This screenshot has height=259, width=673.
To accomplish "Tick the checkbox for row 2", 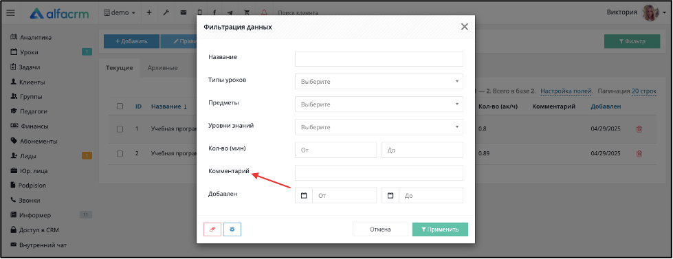I will (120, 153).
